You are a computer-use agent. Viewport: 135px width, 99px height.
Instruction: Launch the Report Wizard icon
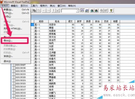click(96, 11)
